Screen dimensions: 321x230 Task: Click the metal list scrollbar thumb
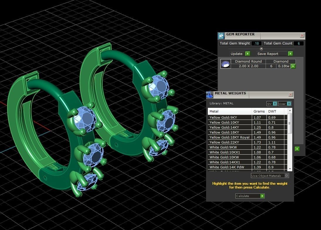click(x=290, y=123)
